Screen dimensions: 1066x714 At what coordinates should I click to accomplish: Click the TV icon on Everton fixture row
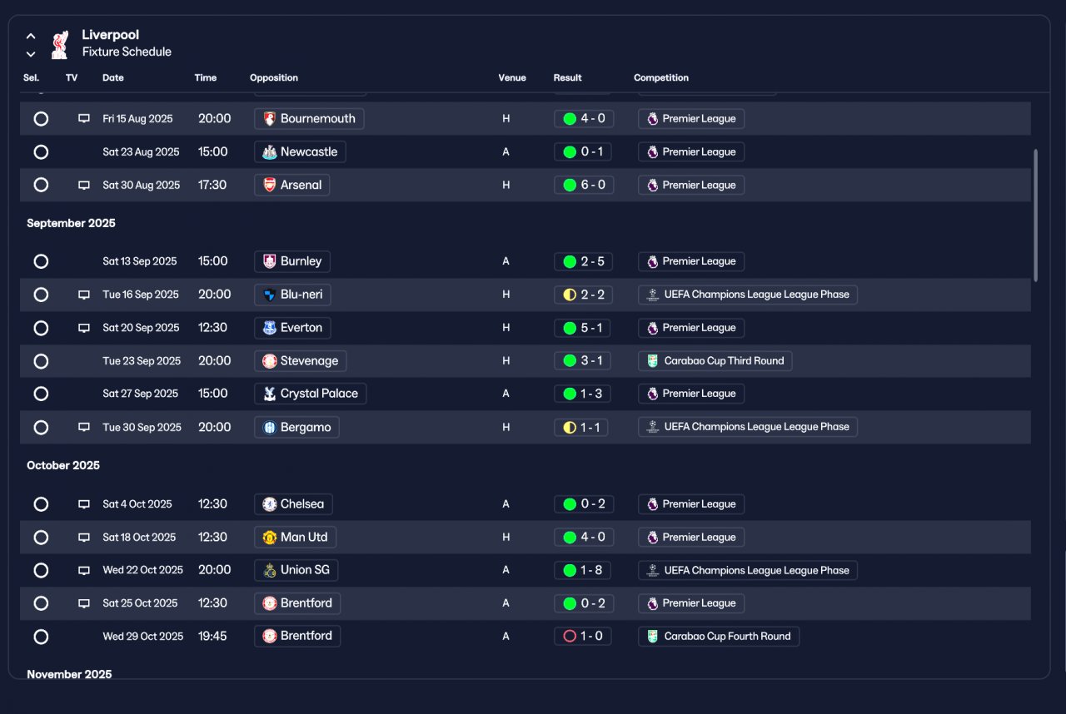(x=84, y=328)
